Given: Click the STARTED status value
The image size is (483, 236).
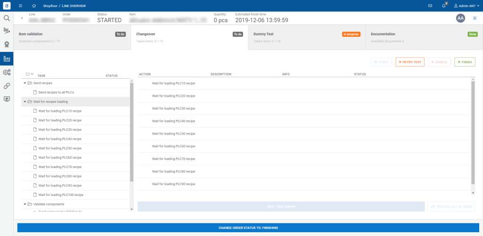Looking at the screenshot, I should click(x=109, y=20).
